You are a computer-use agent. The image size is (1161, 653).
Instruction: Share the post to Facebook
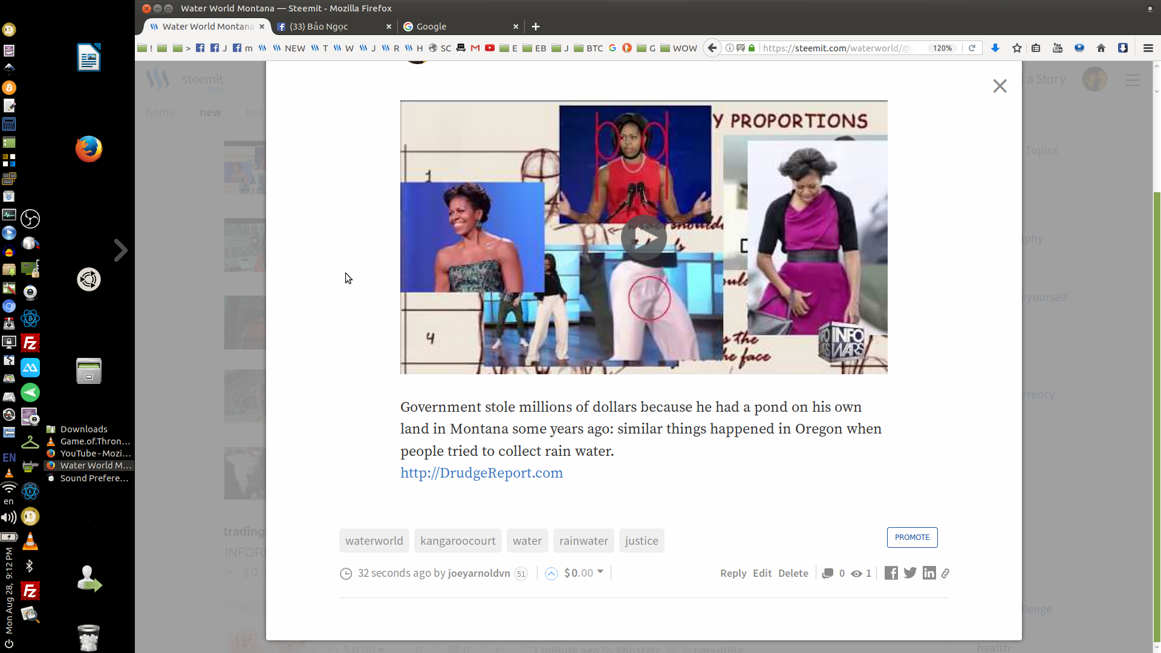coord(891,573)
